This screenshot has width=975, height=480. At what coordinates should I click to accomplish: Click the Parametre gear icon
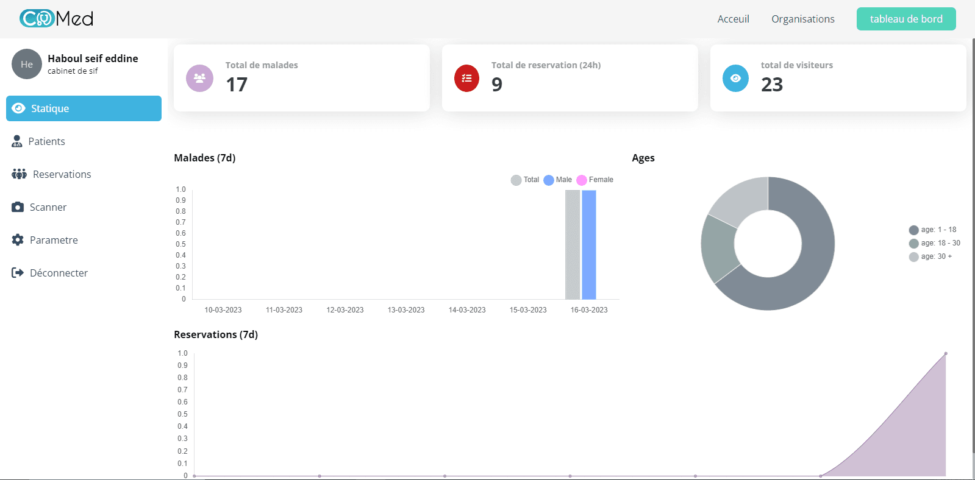(18, 240)
